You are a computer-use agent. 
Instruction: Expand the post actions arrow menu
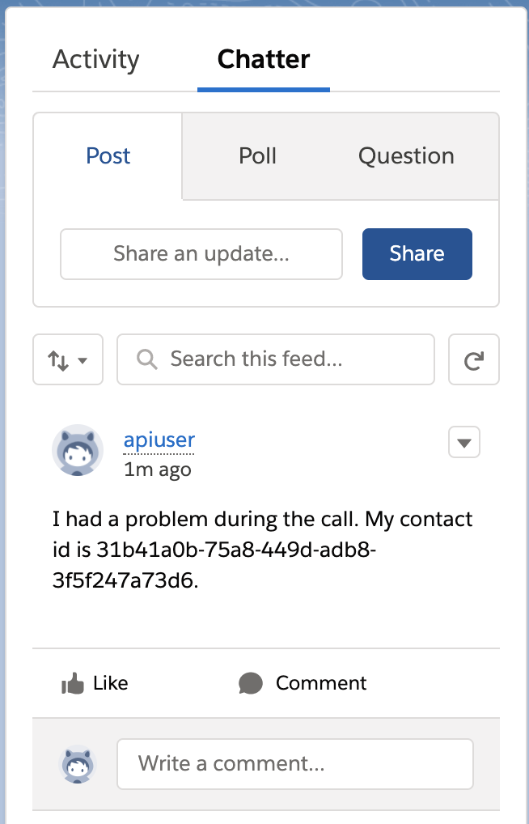point(463,443)
